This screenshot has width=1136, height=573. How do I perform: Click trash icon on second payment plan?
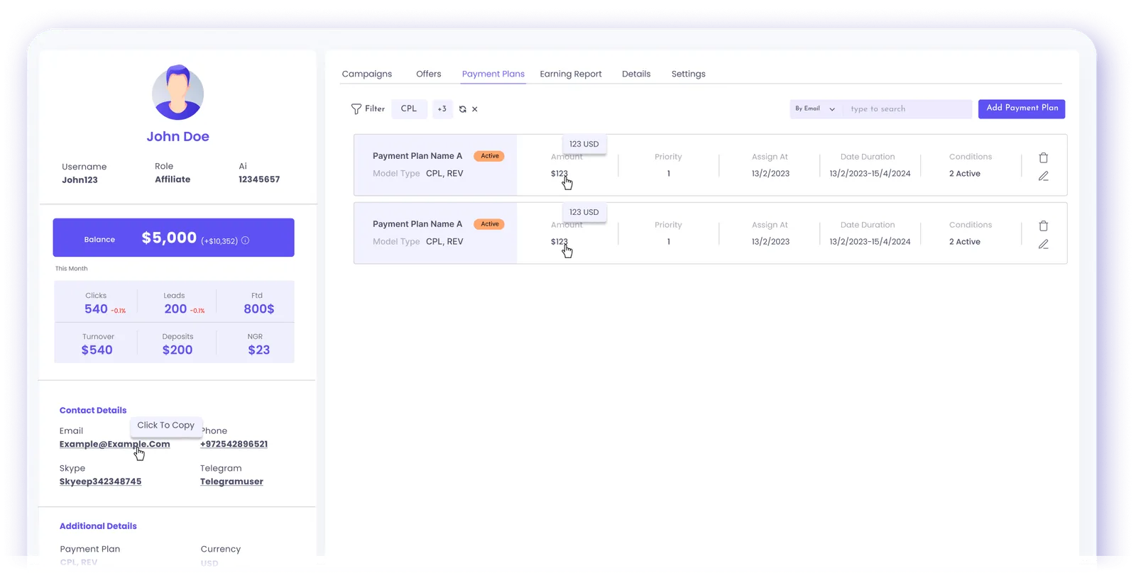pos(1043,226)
